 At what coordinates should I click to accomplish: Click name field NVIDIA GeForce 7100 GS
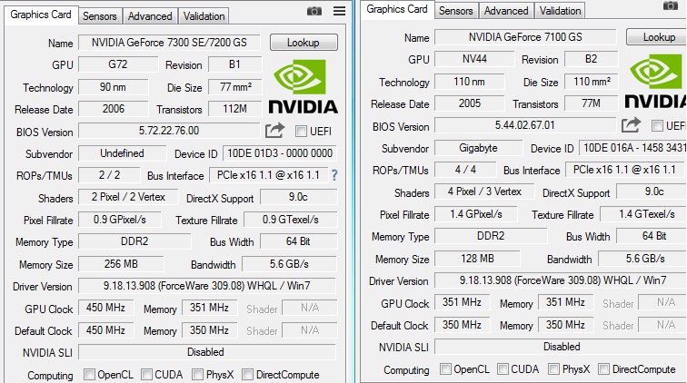pyautogui.click(x=525, y=37)
